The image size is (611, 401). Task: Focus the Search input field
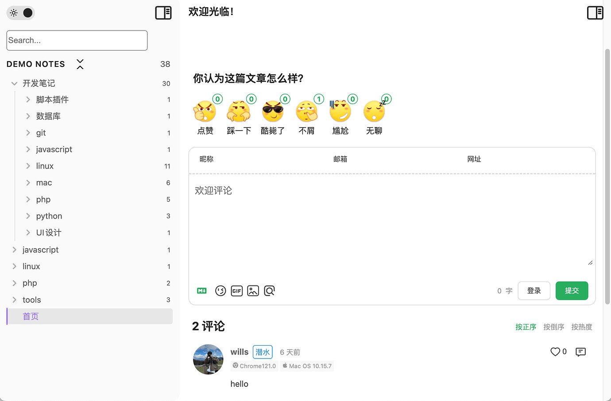coord(77,40)
